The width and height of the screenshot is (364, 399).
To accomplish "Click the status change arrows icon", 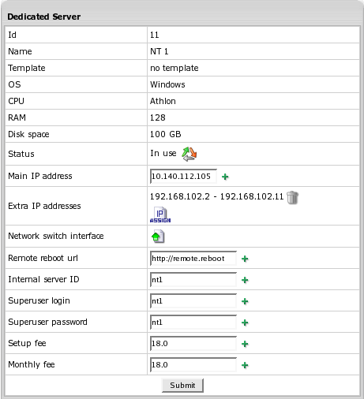I will pyautogui.click(x=190, y=154).
